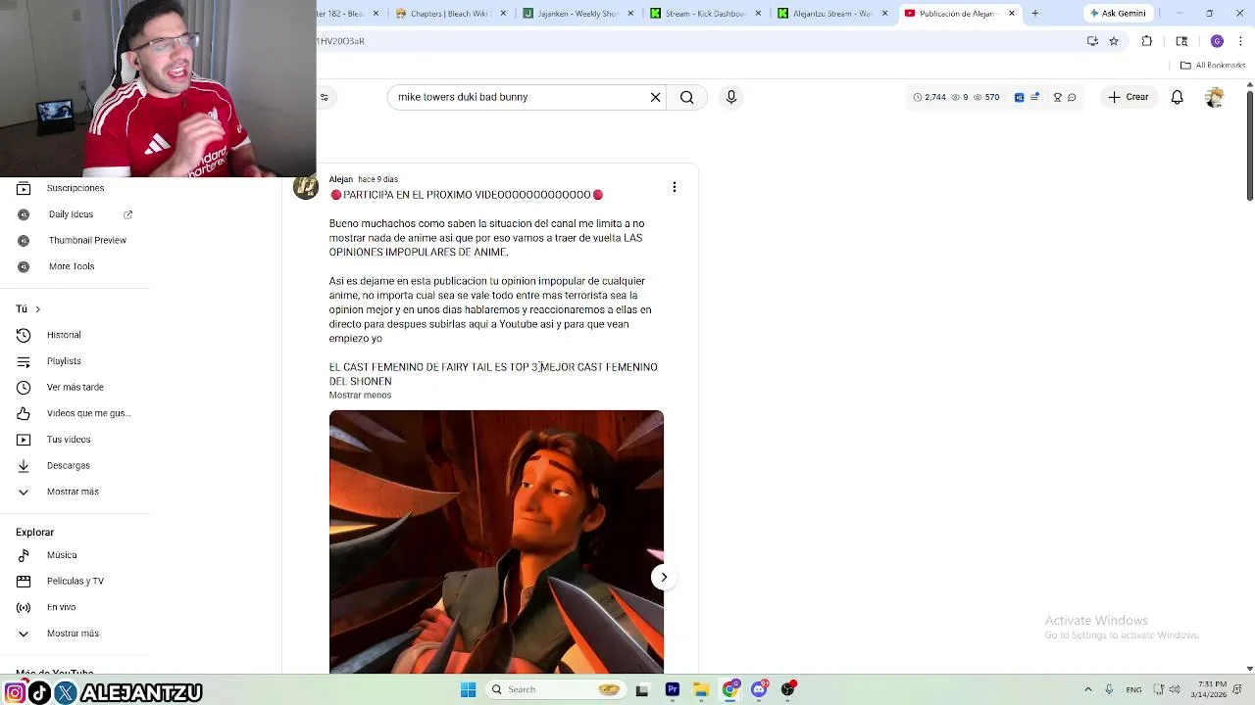This screenshot has height=705, width=1255.
Task: Open Películas y TV in Explorar
Action: (x=75, y=581)
